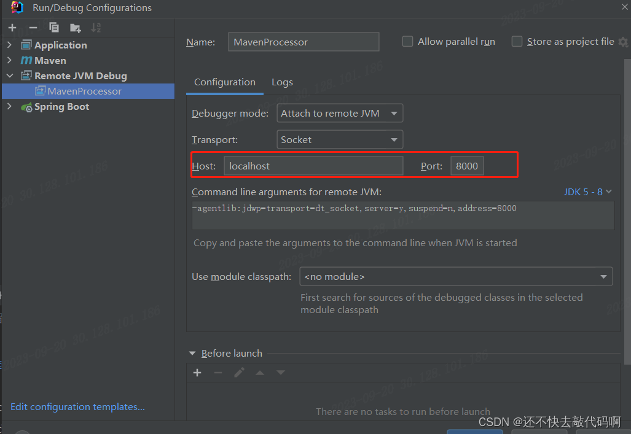Click the Maven m icon
The image size is (631, 434).
(26, 60)
